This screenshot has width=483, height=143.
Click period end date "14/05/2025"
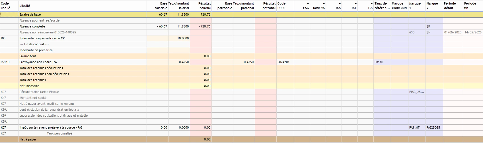click(x=473, y=32)
